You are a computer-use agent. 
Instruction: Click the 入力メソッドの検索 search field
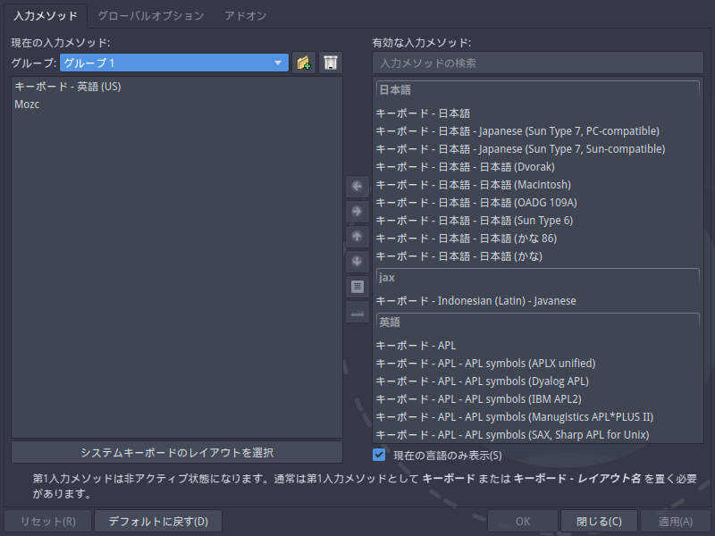coord(538,63)
